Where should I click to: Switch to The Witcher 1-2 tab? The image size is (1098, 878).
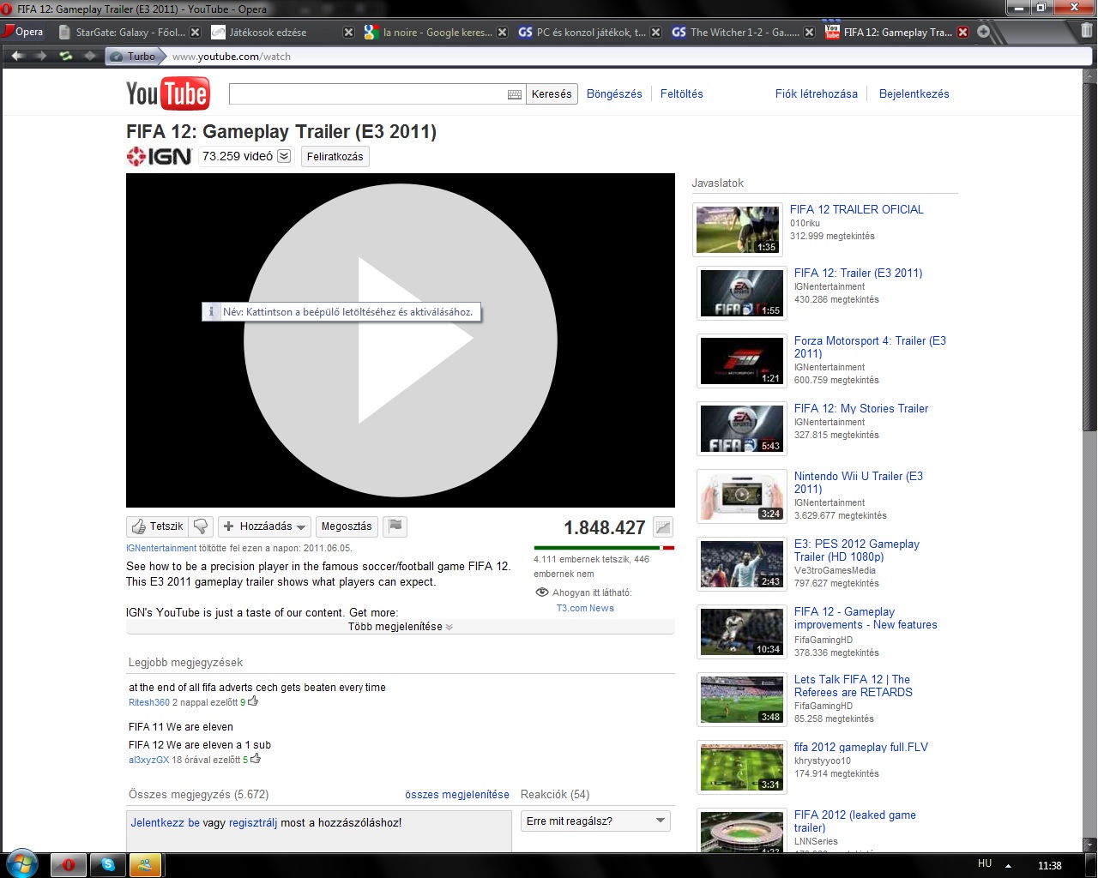pyautogui.click(x=743, y=32)
